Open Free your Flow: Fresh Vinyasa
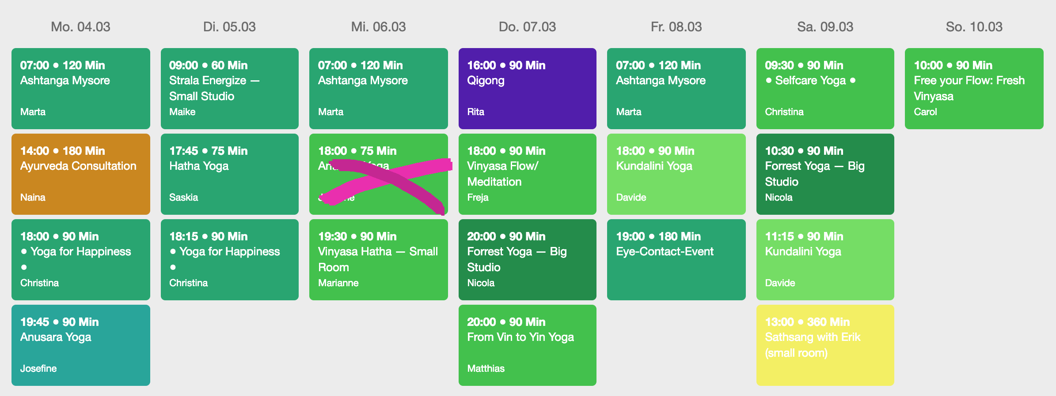This screenshot has width=1056, height=396. (x=974, y=89)
